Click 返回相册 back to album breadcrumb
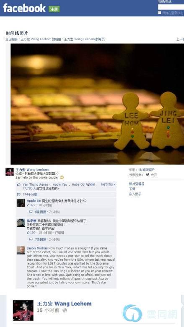 (11, 39)
